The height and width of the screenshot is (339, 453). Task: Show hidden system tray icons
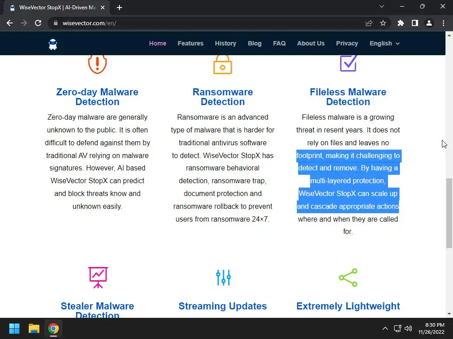click(x=385, y=328)
